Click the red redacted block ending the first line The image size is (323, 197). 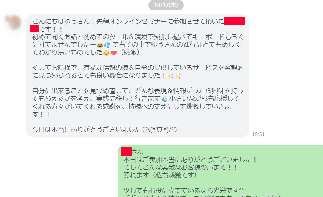(234, 21)
